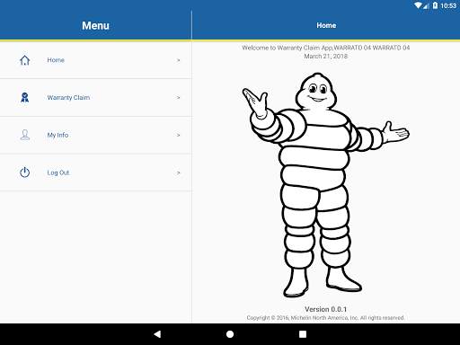Open the Home menu item label
This screenshot has width=460, height=345.
(x=56, y=60)
